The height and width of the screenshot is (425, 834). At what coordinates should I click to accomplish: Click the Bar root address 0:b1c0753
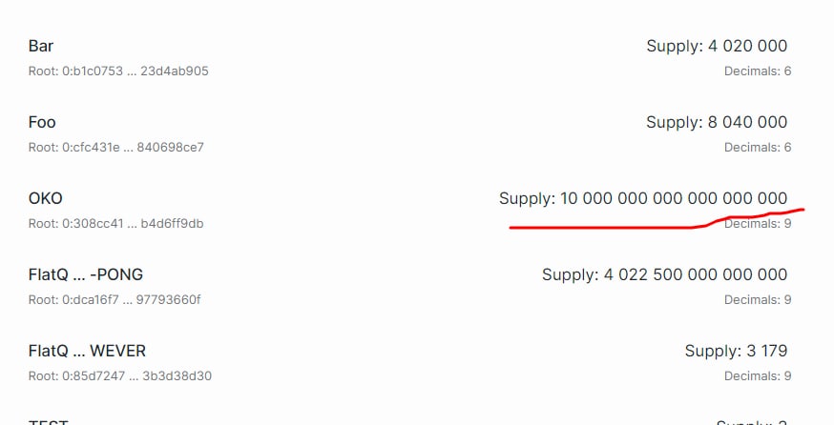point(118,71)
